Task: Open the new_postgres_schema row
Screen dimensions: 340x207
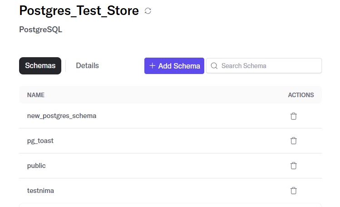Action: pos(170,116)
